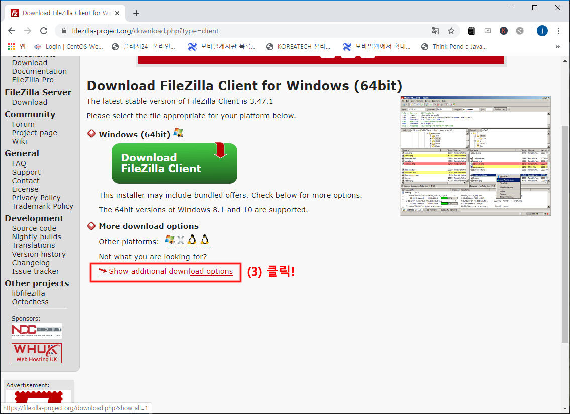The image size is (570, 414).
Task: Click the green Download FileZilla Client button
Action: 174,163
